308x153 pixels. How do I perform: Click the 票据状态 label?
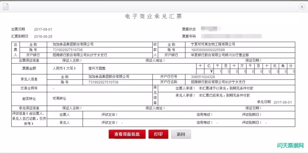pos(189,29)
